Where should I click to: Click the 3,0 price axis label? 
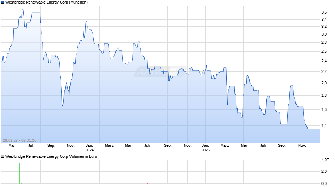pos(324,34)
